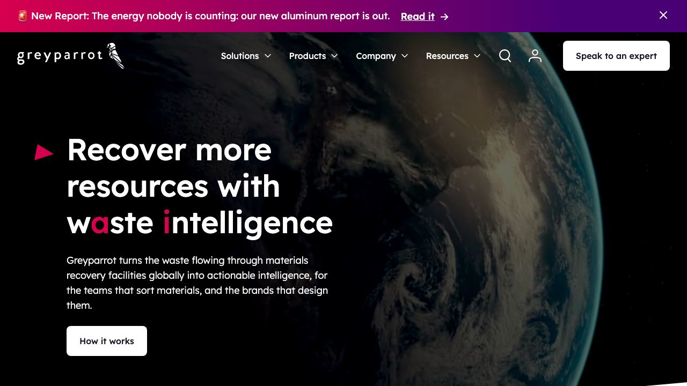
Task: Click arrow next to Read it
Action: pos(444,17)
